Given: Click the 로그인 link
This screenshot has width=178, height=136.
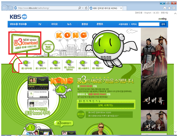Looking at the screenshot, I should (x=156, y=13).
